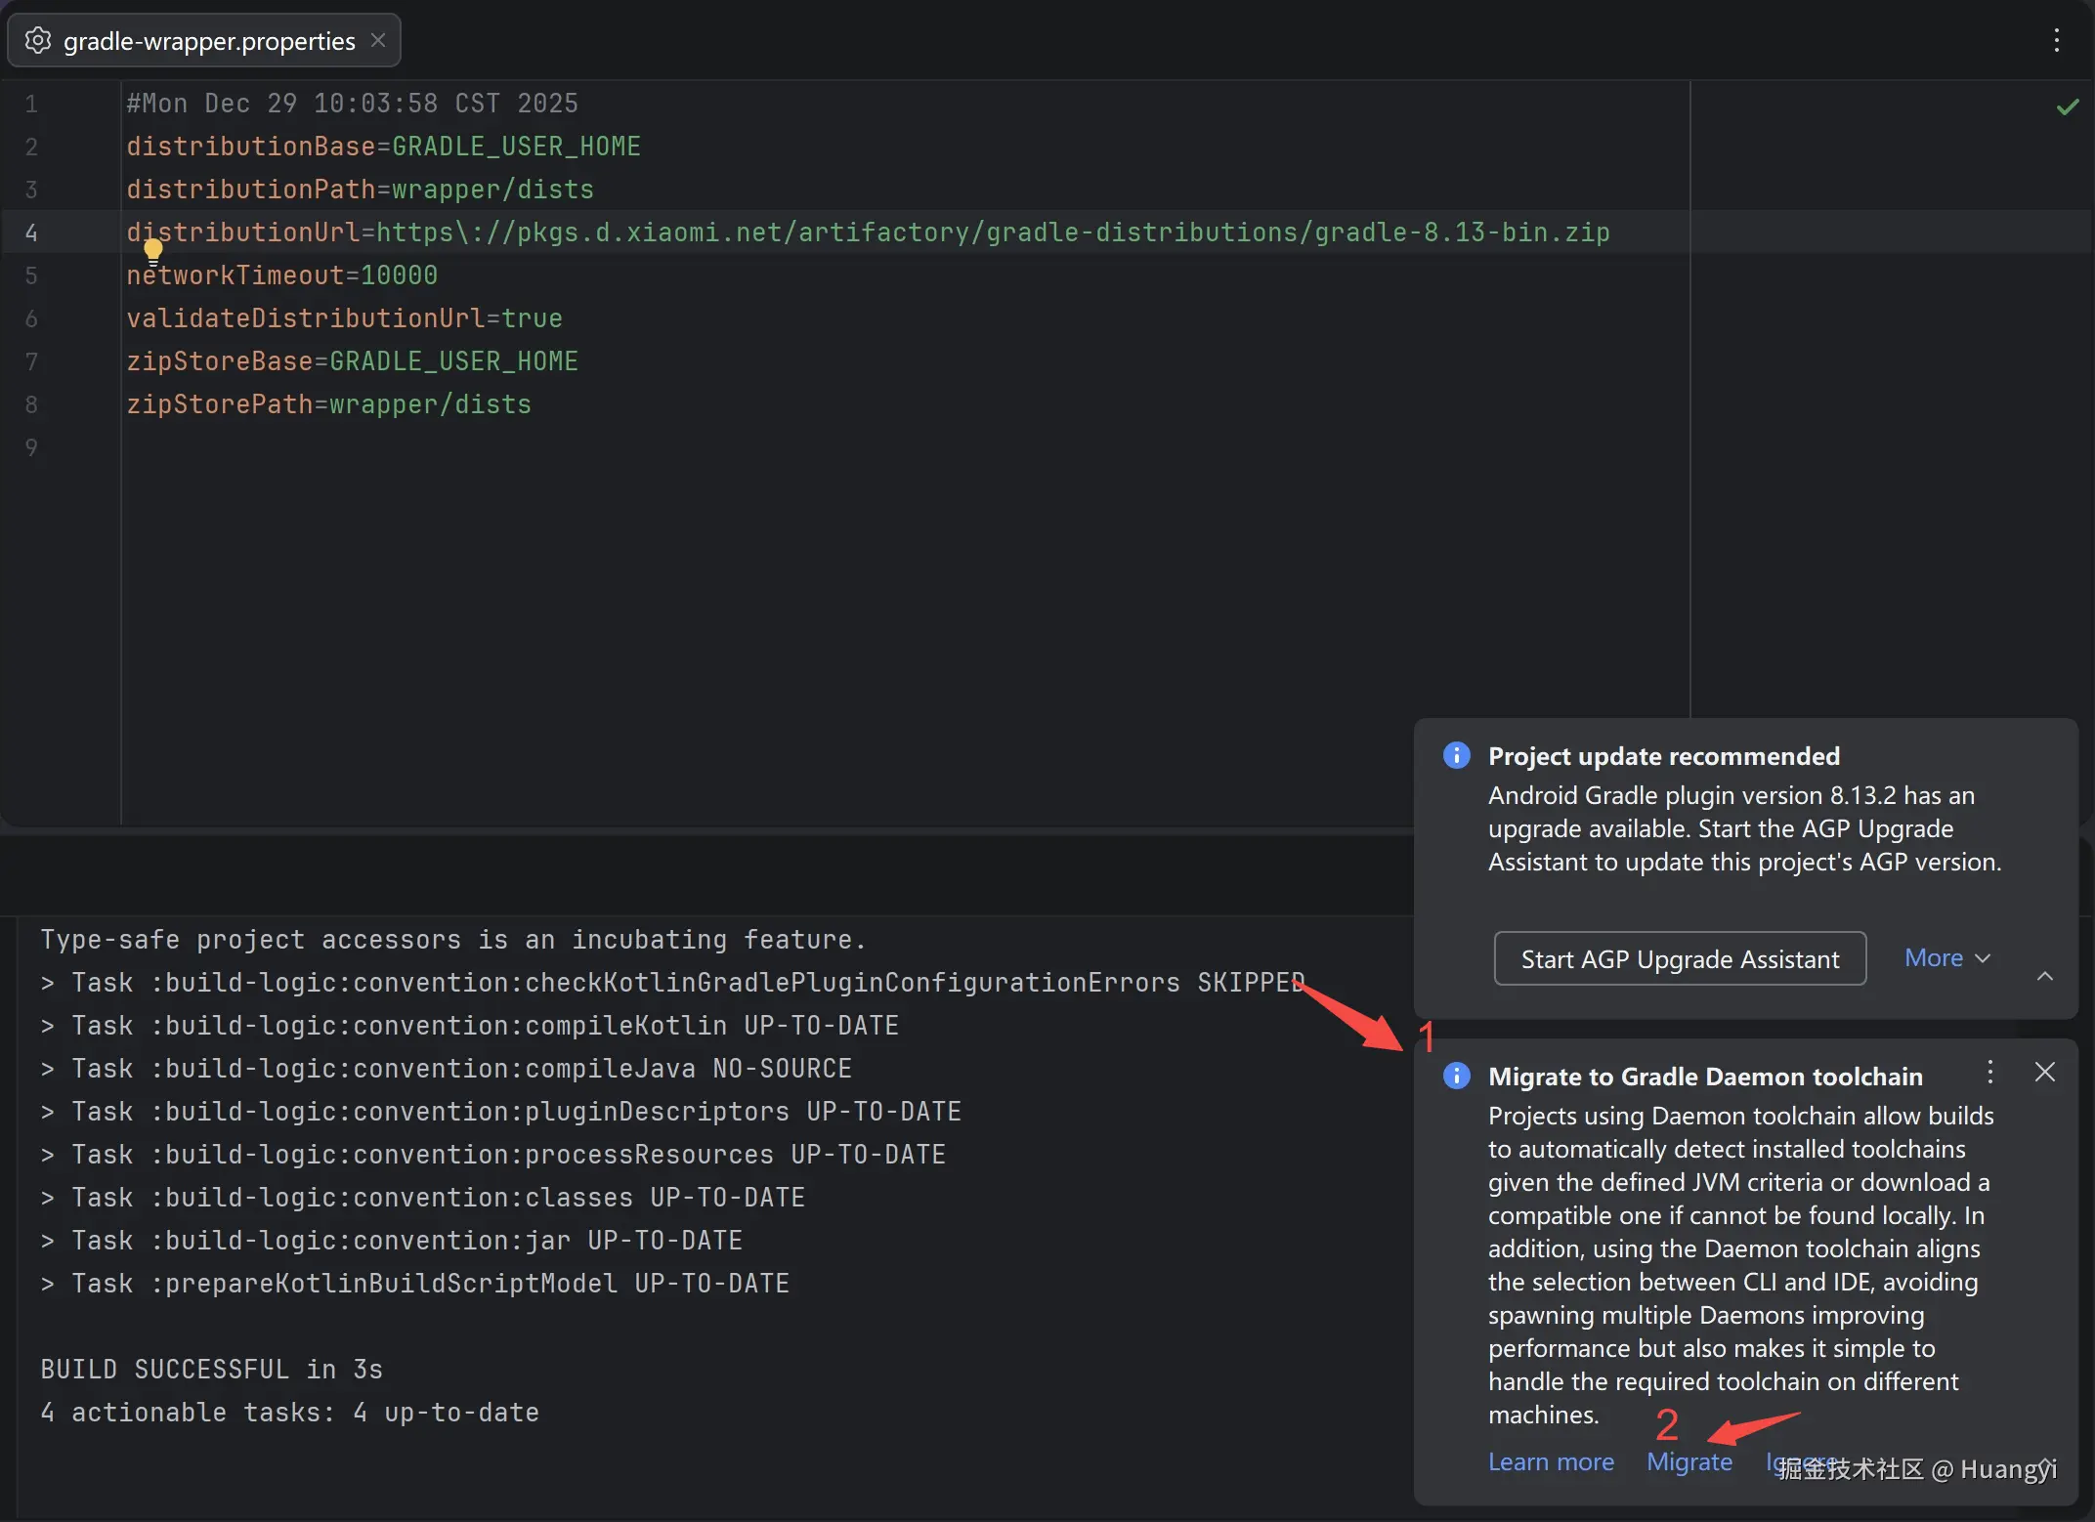The height and width of the screenshot is (1522, 2095).
Task: Click info icon of Project update notification
Action: (1456, 755)
